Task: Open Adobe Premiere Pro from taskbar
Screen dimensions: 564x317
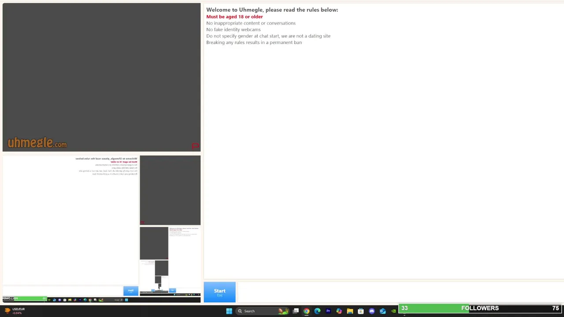Action: point(328,311)
